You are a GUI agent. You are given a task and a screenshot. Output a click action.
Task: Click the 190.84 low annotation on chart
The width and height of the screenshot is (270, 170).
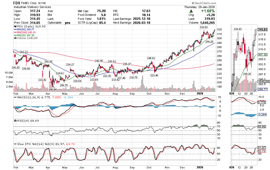(x=53, y=89)
